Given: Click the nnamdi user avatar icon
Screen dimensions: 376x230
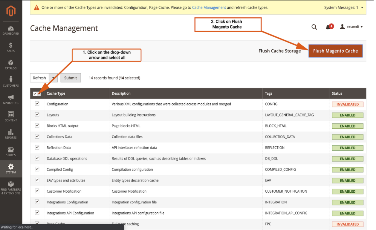Looking at the screenshot, I should point(343,27).
